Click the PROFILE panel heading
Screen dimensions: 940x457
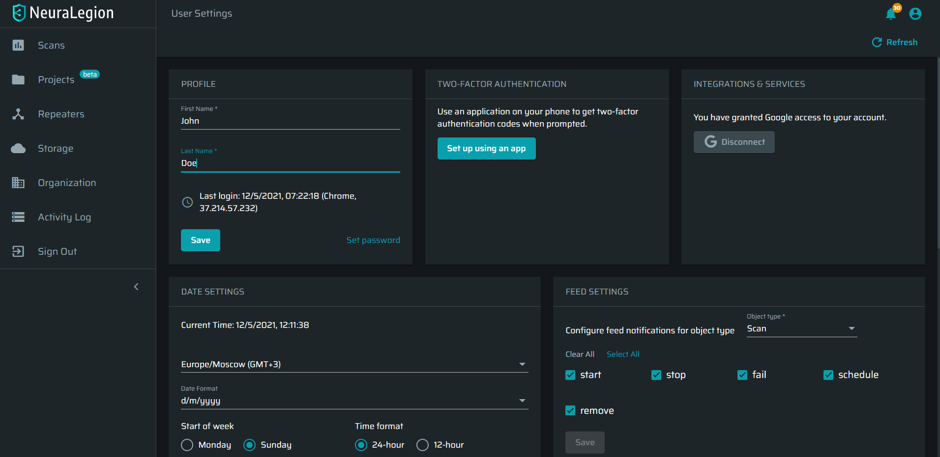[x=198, y=84]
